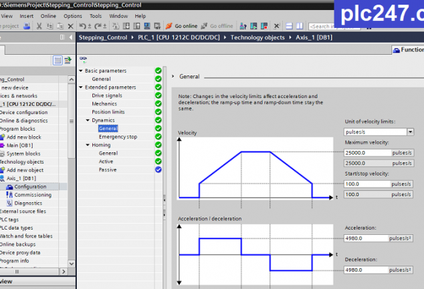The width and height of the screenshot is (424, 289).
Task: Click the Start simulation icon
Action: coord(147,26)
